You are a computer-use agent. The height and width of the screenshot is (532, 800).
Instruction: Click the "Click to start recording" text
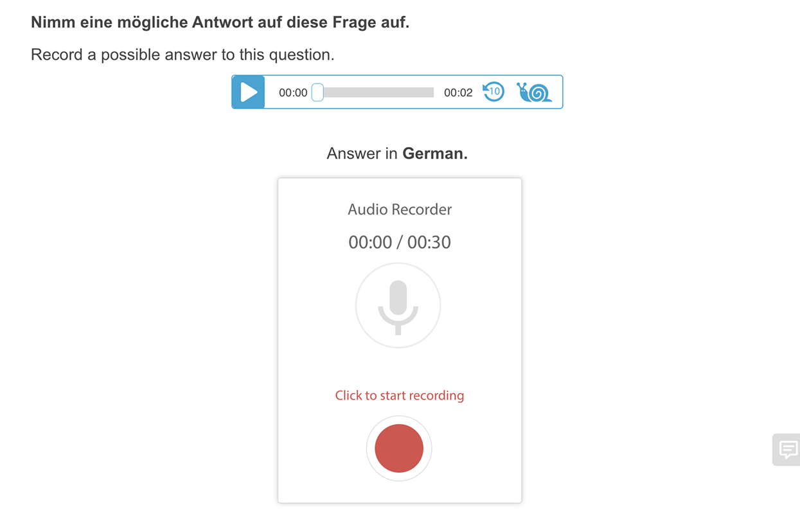click(399, 395)
